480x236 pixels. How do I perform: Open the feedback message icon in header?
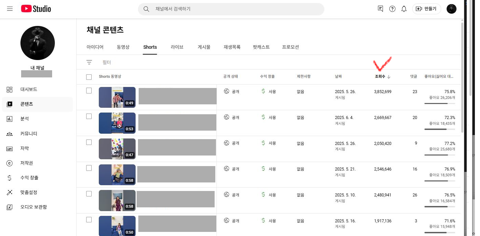(x=381, y=9)
